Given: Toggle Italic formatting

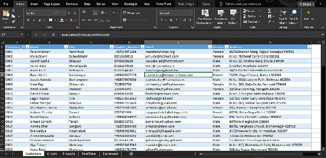Looking at the screenshot, I should pyautogui.click(x=34, y=20).
